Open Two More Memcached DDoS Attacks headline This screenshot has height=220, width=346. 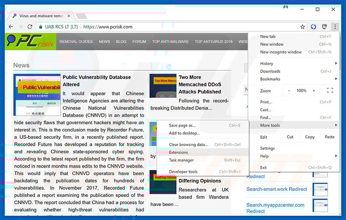(200, 85)
